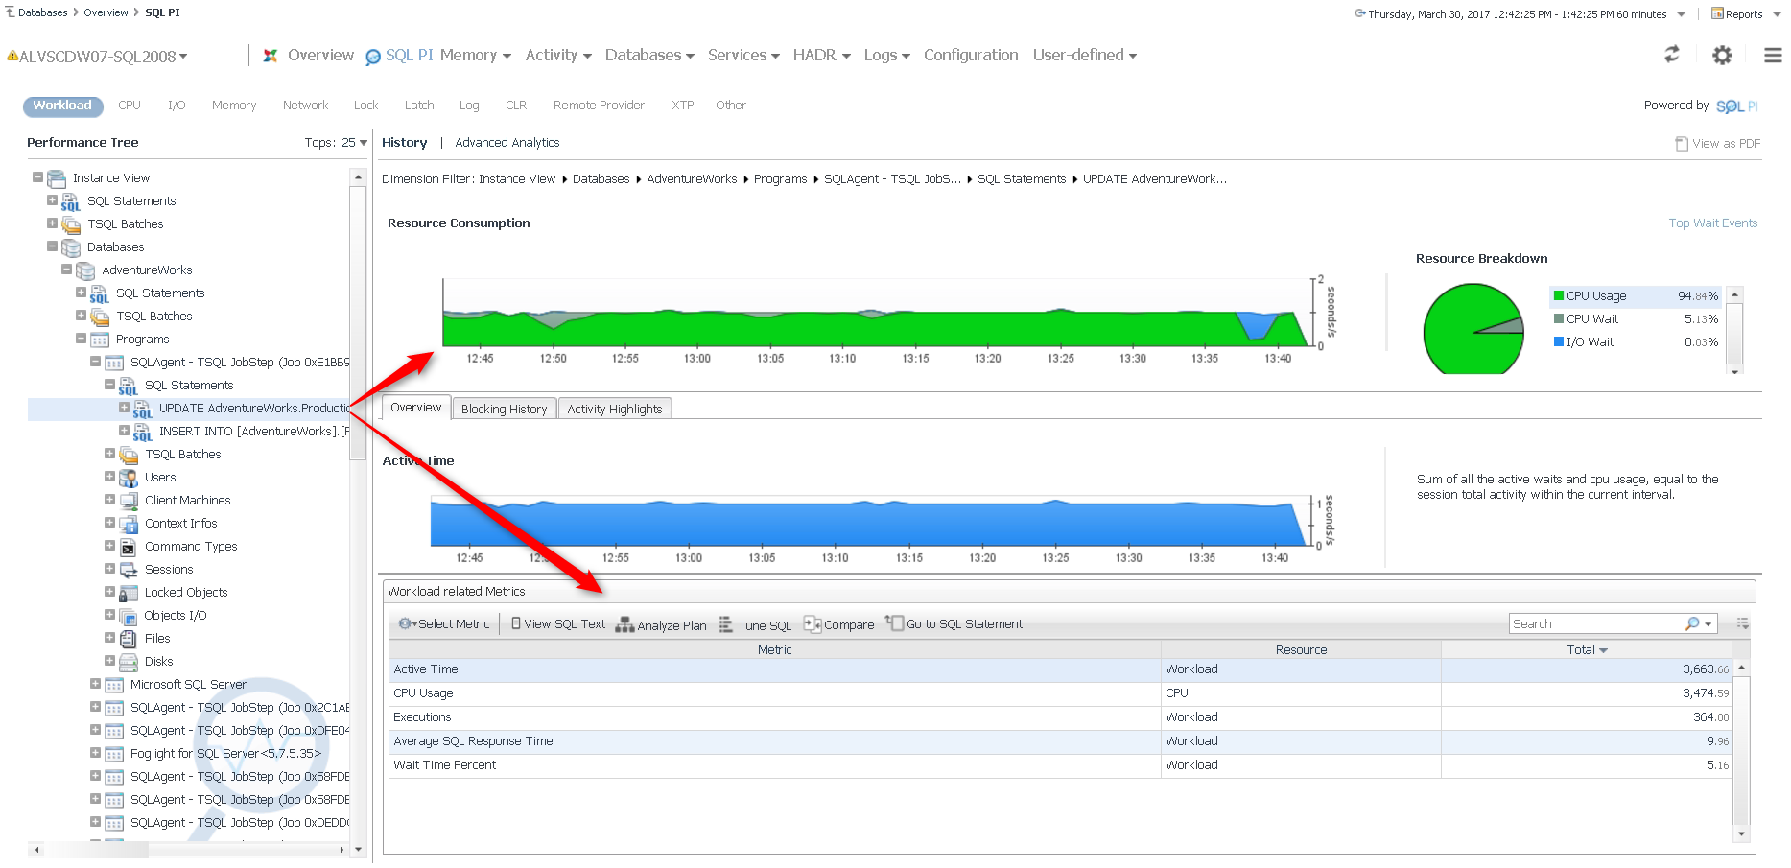Expand the Sessions tree node
Viewport: 1791px width, 868px height.
point(109,569)
